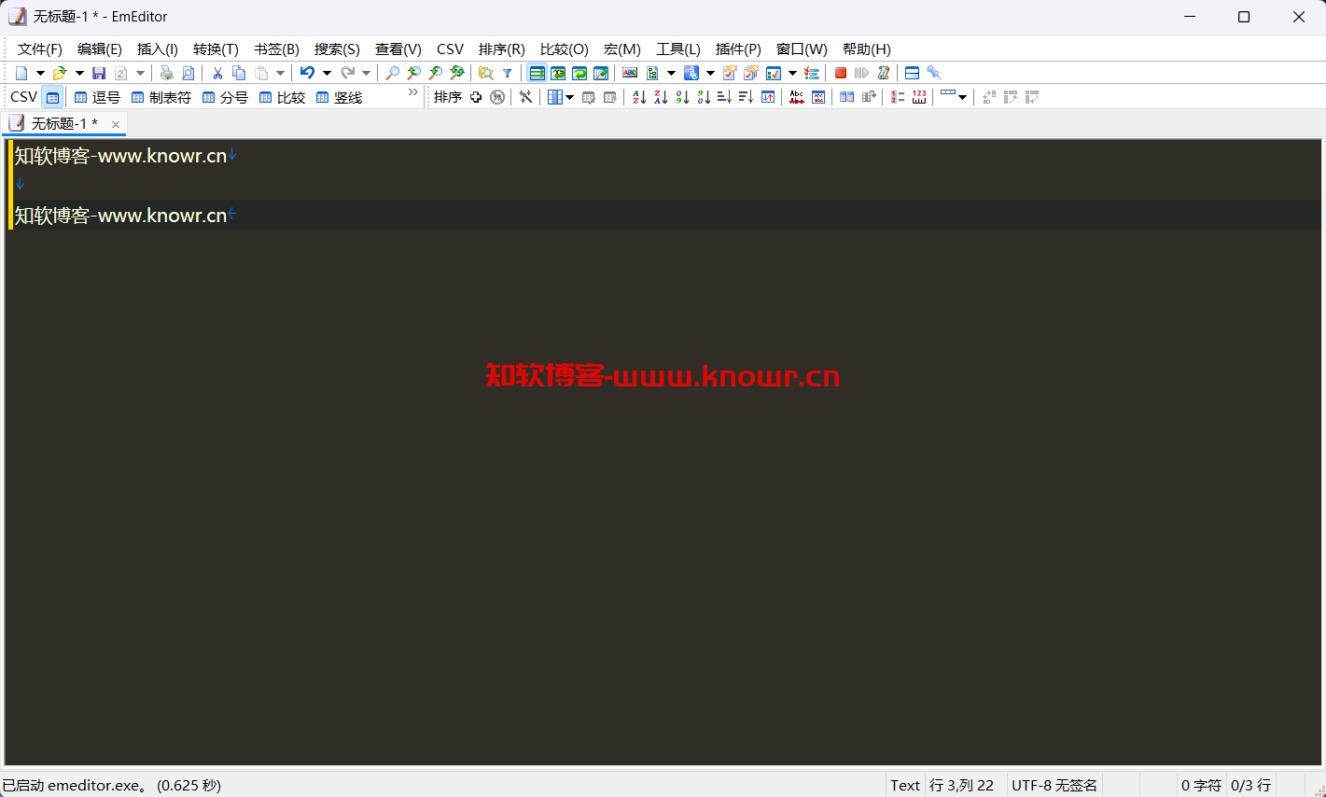Expand the Undo history dropdown arrow
Screen dimensions: 1326x797
[x=327, y=73]
